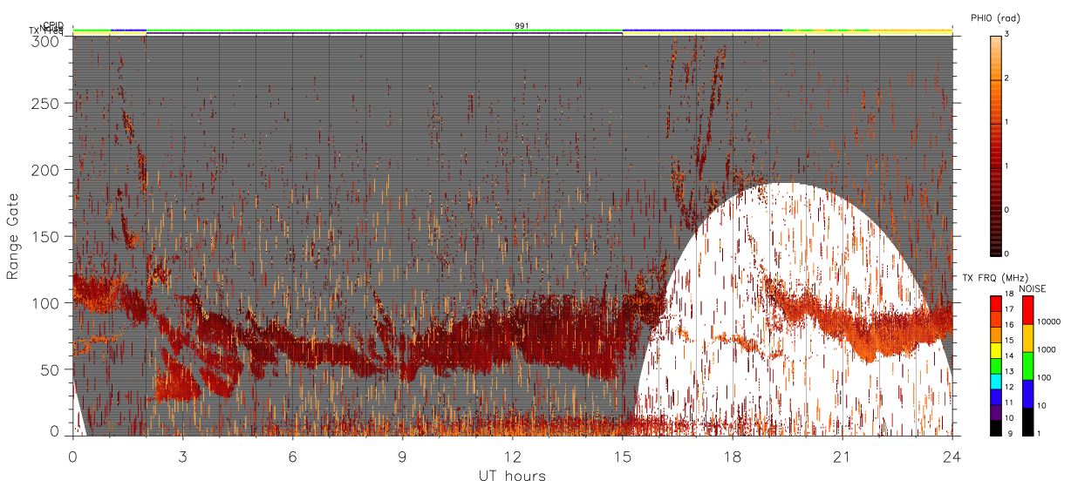Viewport: 1071px width, 494px height.
Task: Click the PHI0 (rad) colorbar
Action: [996, 145]
